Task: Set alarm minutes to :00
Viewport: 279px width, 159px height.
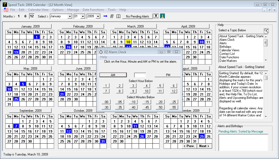Action: (x=106, y=102)
